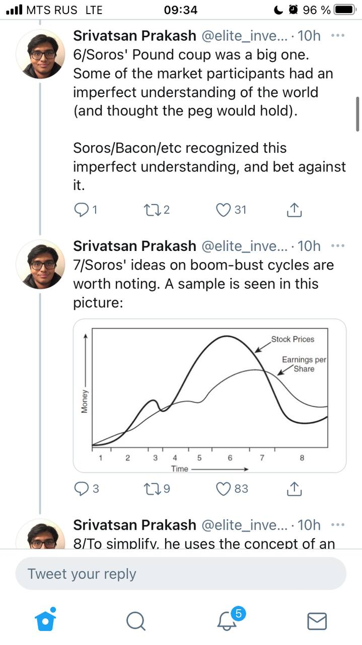Tap the Tweet your reply field
This screenshot has height=645, width=362.
coord(181,573)
